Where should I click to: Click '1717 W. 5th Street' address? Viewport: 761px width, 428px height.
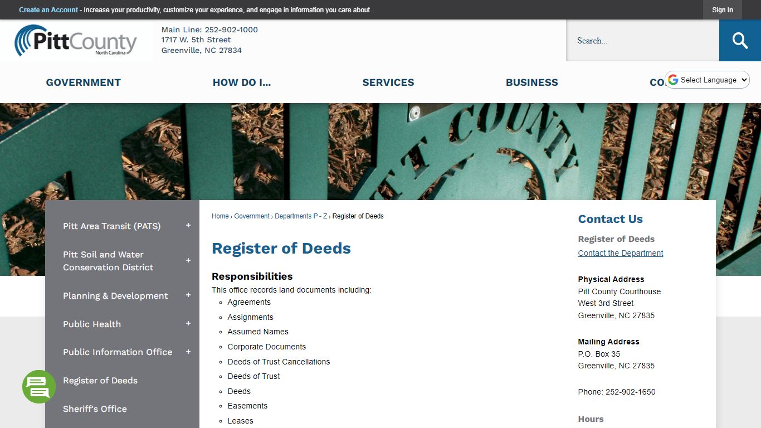196,40
